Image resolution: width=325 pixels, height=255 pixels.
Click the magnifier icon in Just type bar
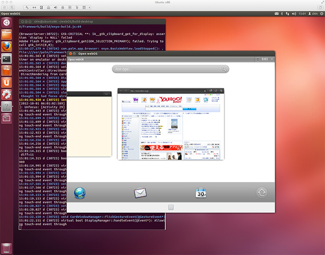click(x=224, y=69)
